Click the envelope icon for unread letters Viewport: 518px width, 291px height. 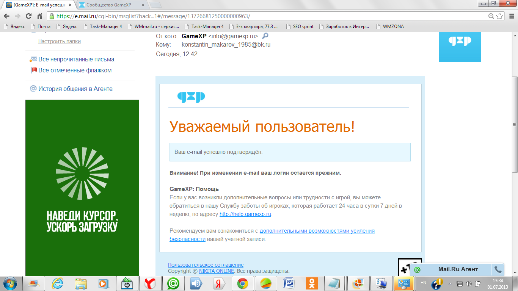pos(33,59)
